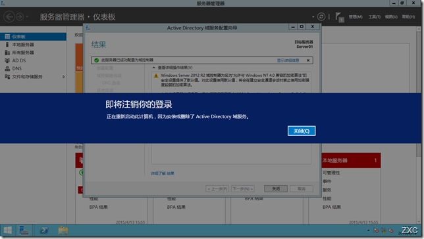This screenshot has width=424, height=239.
Task: Click the 所有服务器 sidebar icon
Action: coord(7,53)
